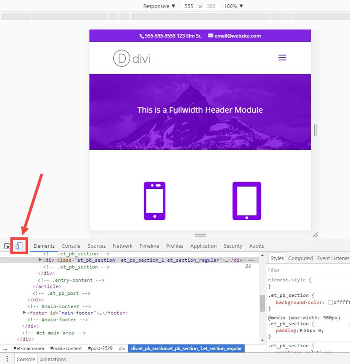Open the Application tab

point(203,246)
